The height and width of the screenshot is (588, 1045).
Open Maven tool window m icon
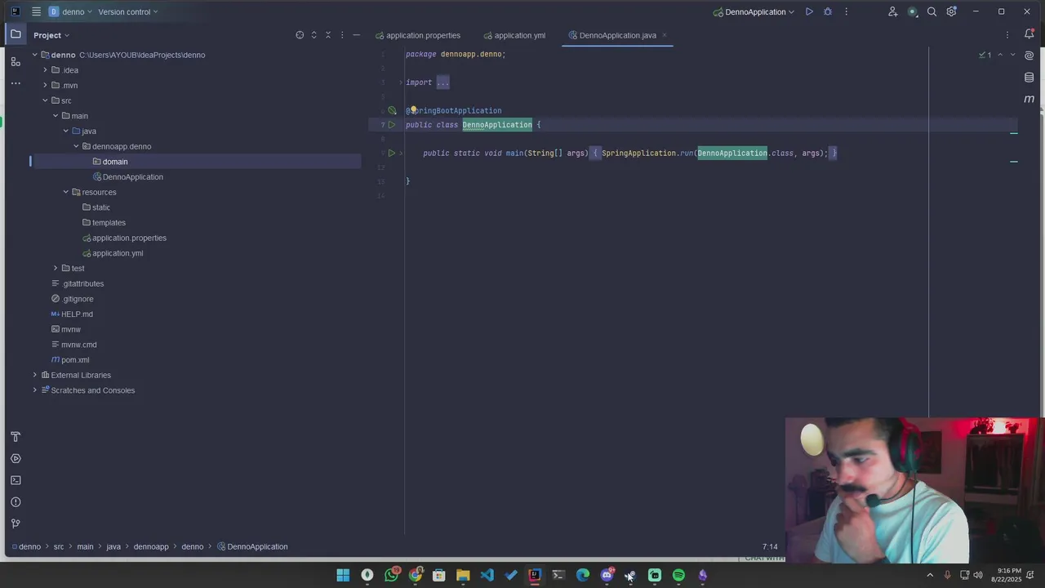1029,99
